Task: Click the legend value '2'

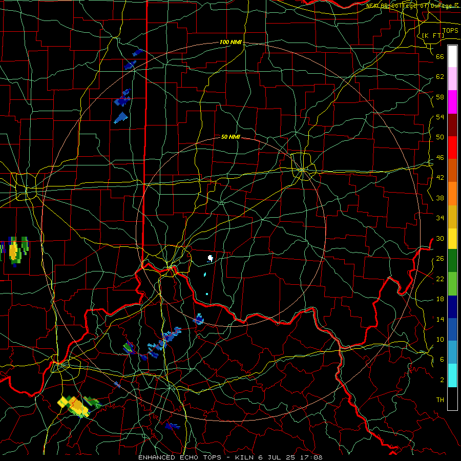Action: [442, 380]
